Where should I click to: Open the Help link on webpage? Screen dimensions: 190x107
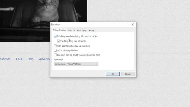[x=31, y=59]
